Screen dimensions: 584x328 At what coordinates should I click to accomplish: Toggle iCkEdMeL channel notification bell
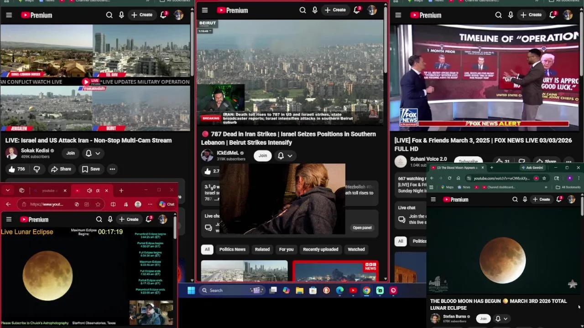click(x=281, y=156)
